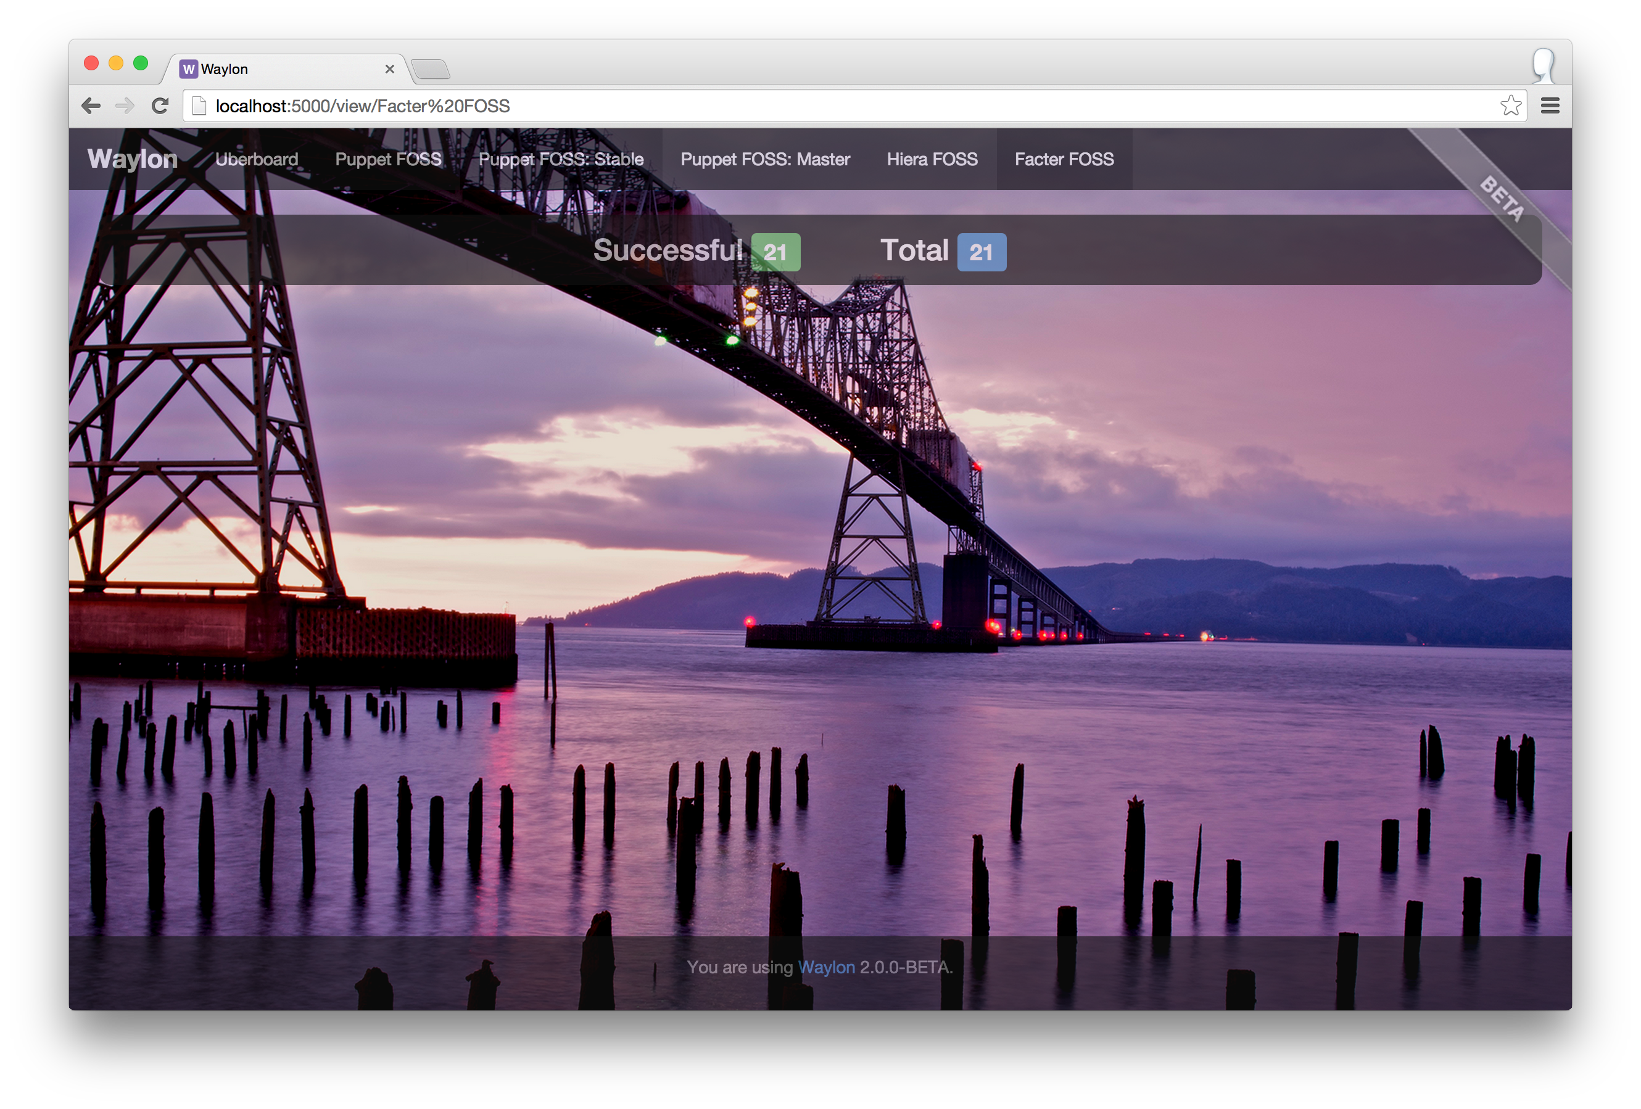Click the green Successful count badge

pos(775,252)
